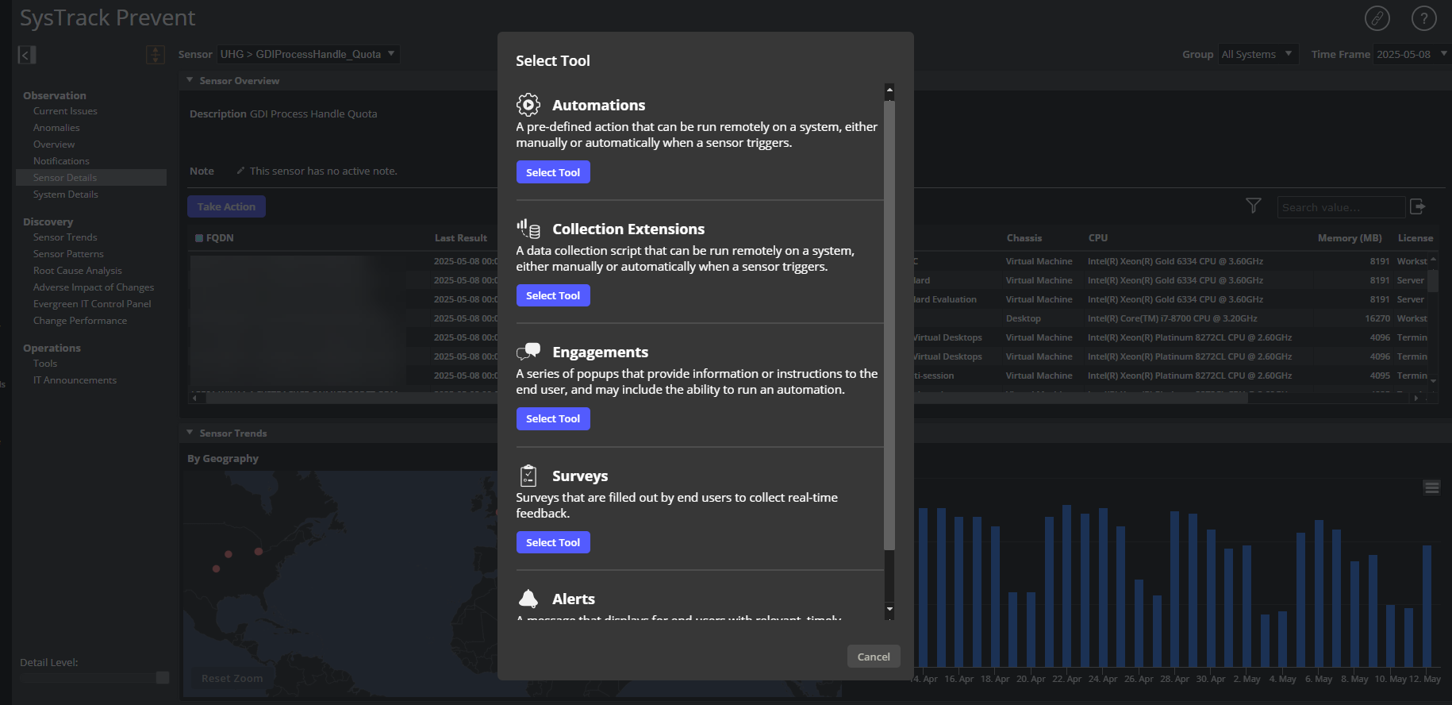This screenshot has width=1452, height=705.
Task: Open the Time Frame dropdown
Action: point(1412,54)
